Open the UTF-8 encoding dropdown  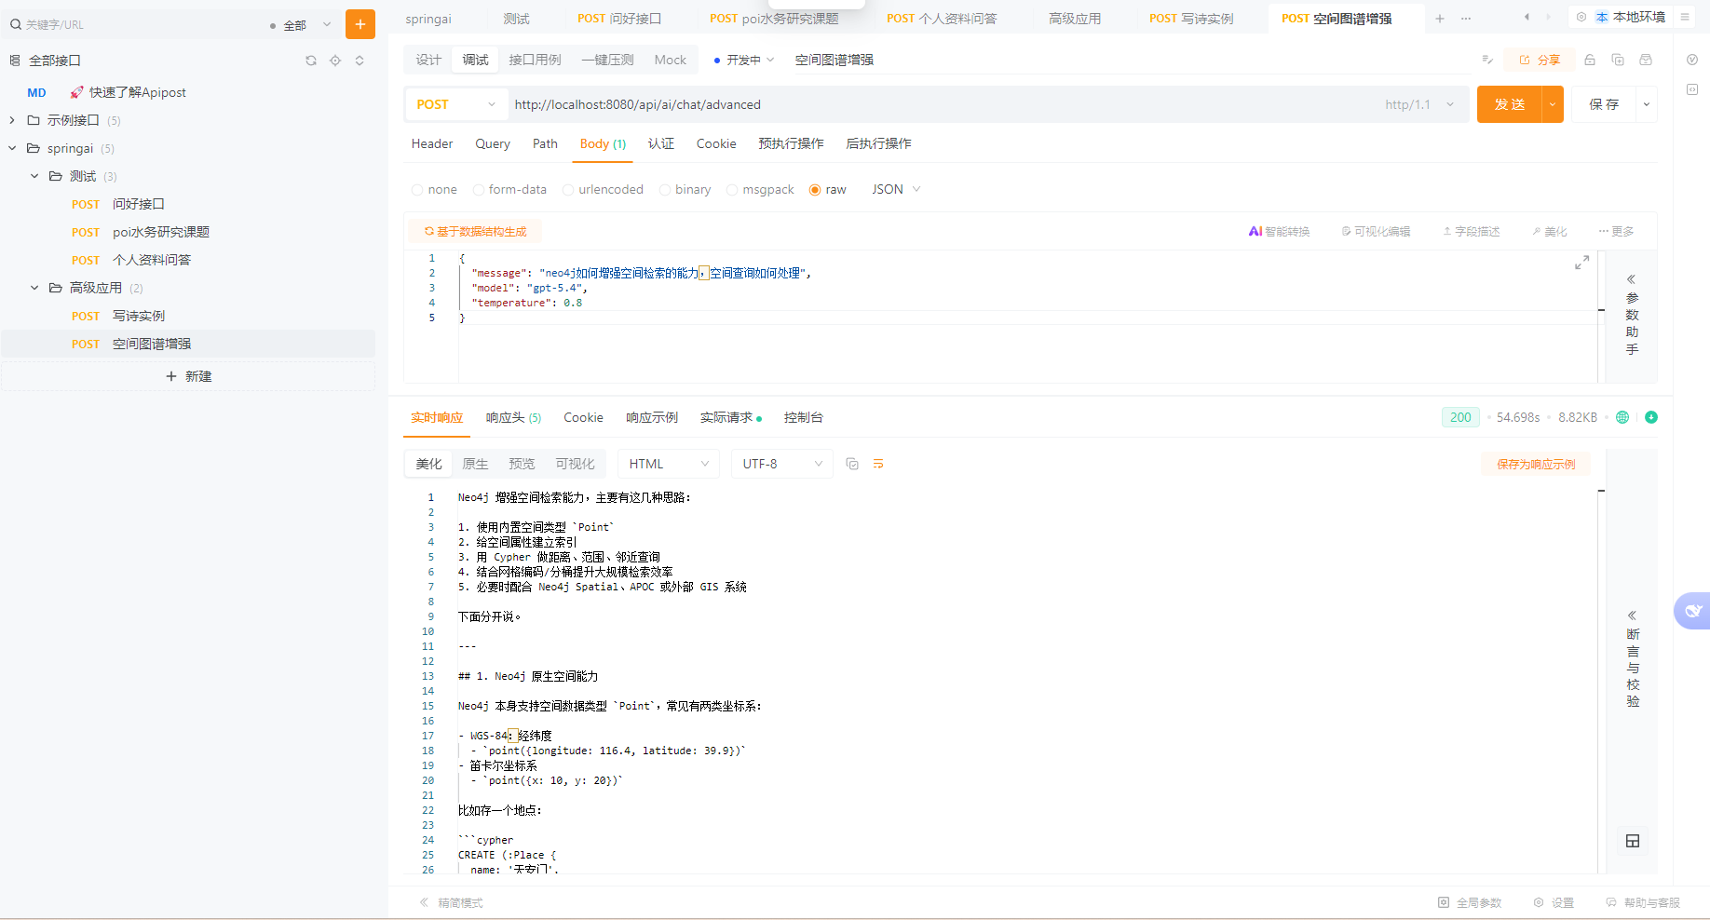(782, 464)
